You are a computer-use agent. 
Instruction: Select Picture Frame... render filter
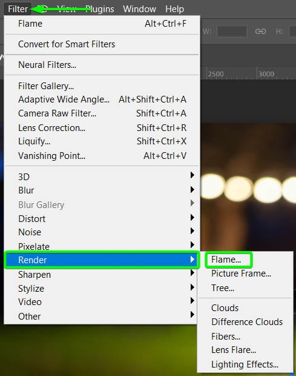coord(241,274)
